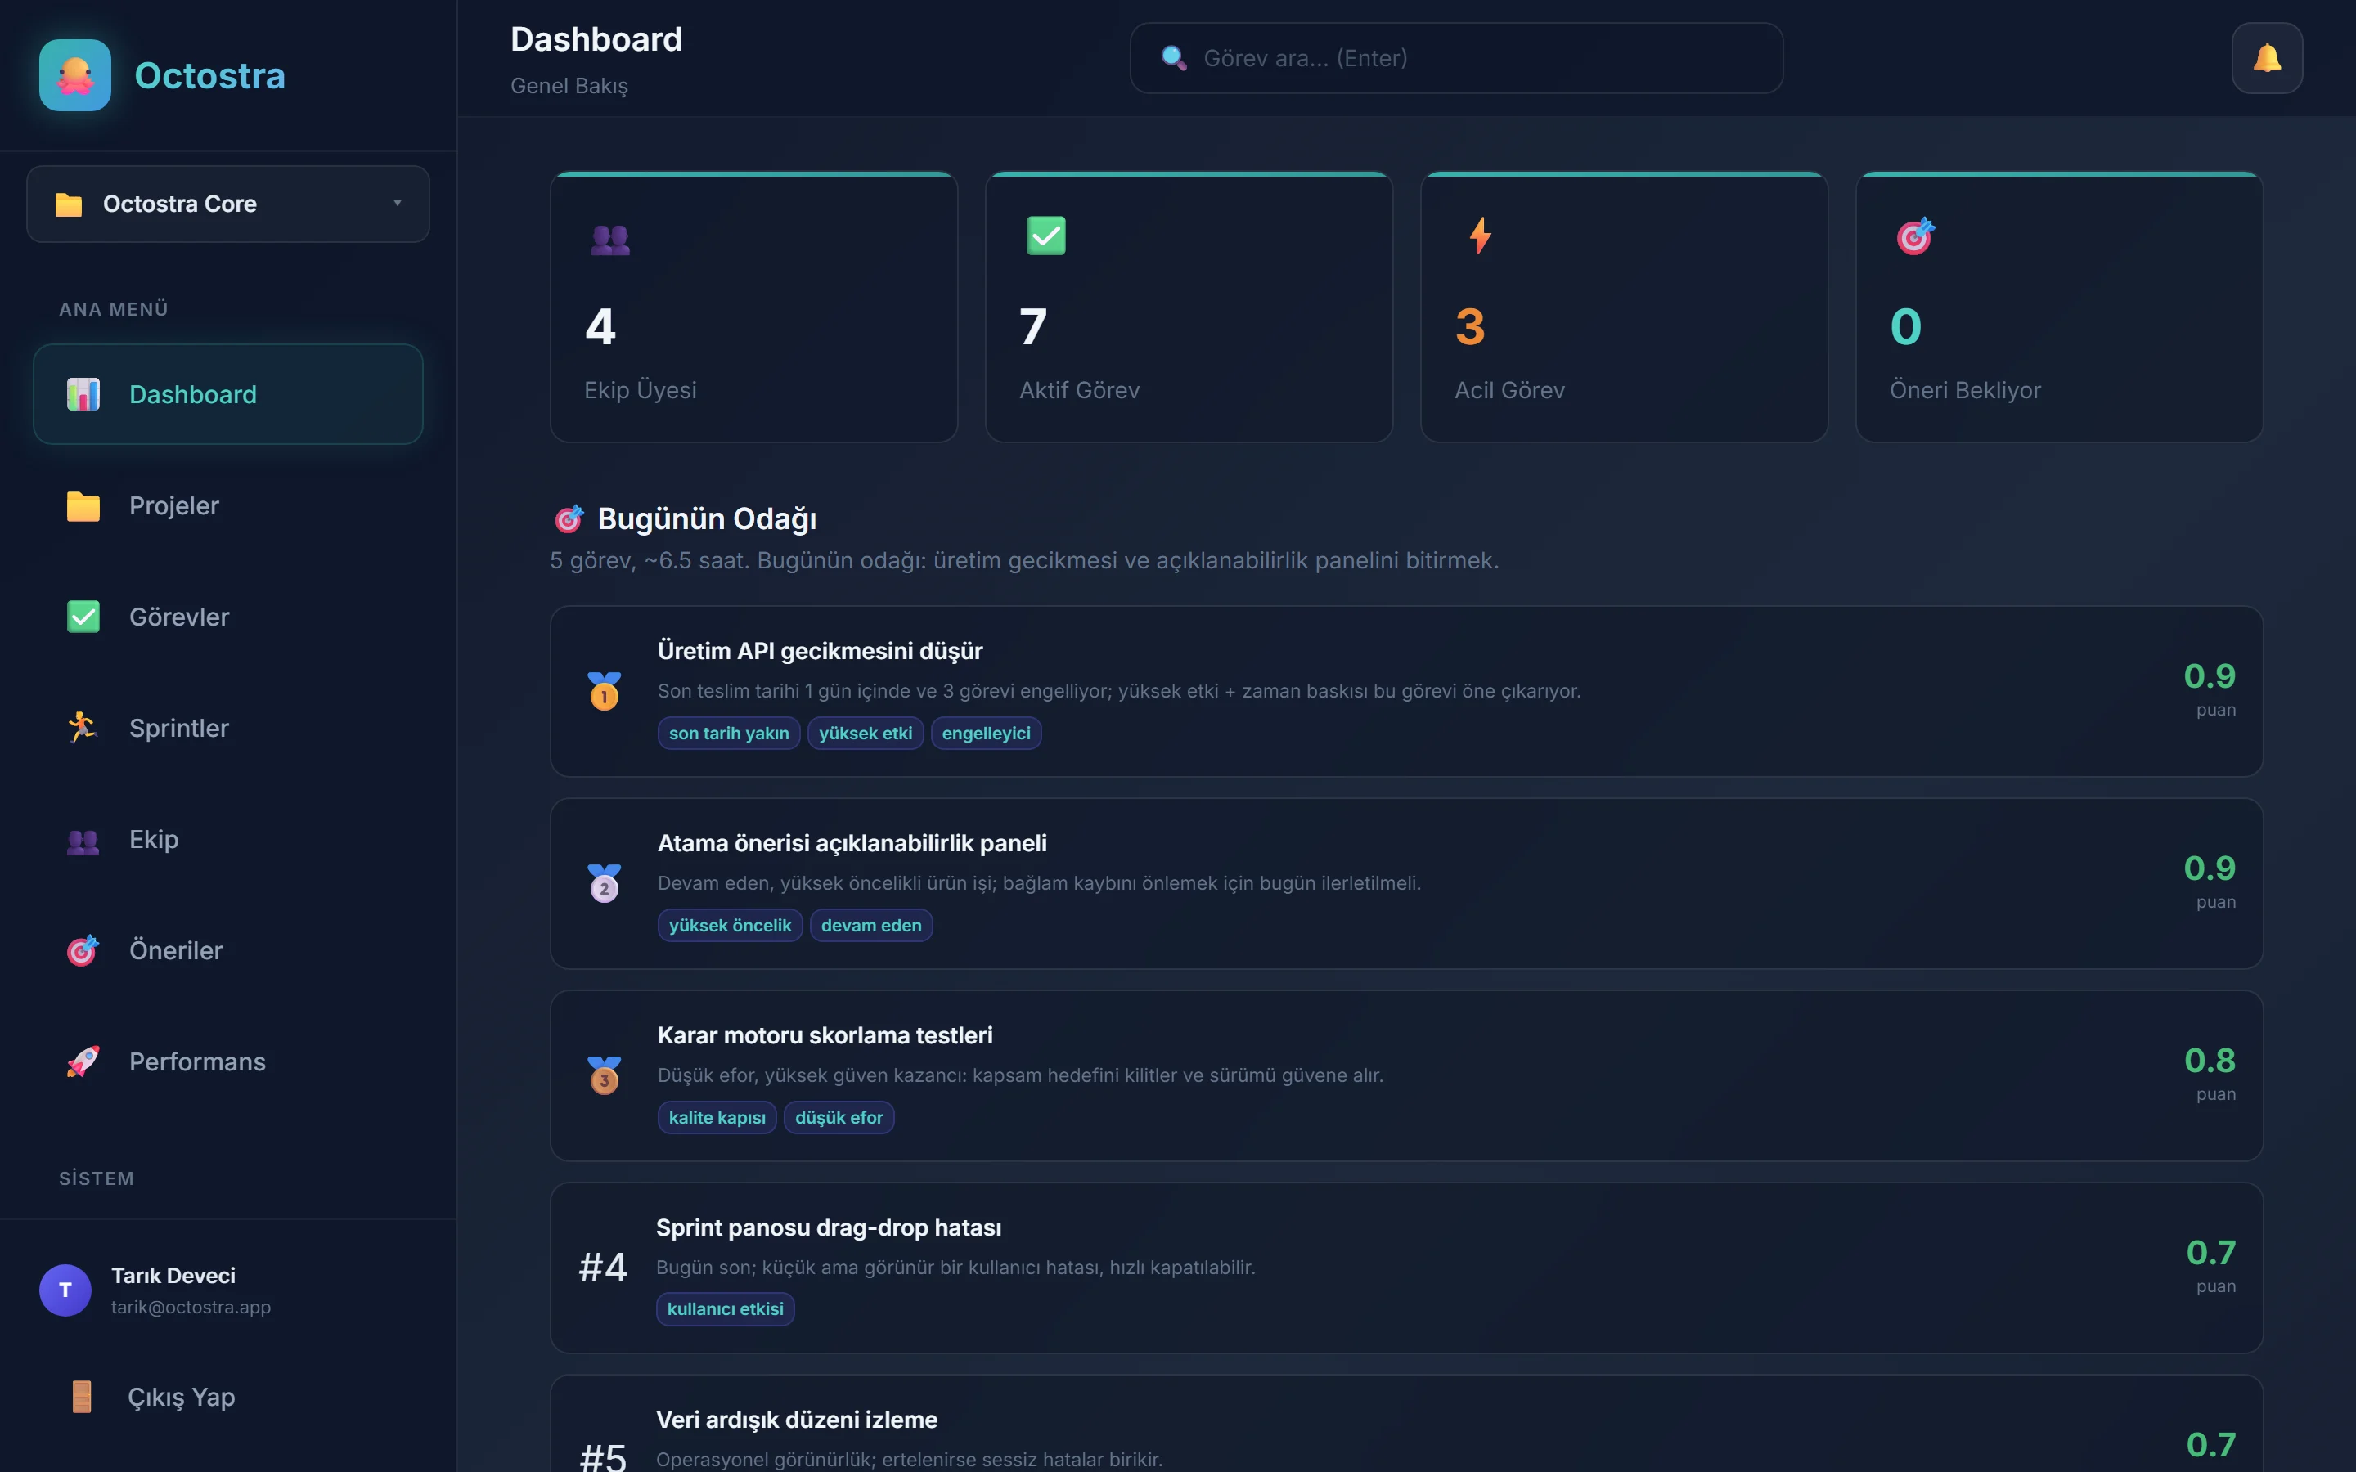Open the Aktif Görev stat card
The width and height of the screenshot is (2356, 1472).
1189,307
